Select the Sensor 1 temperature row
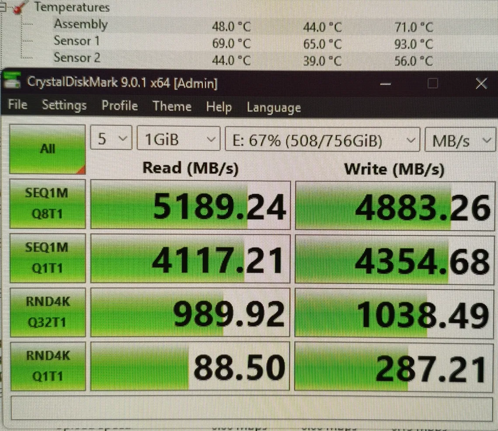This screenshot has height=431, width=498. tap(77, 41)
